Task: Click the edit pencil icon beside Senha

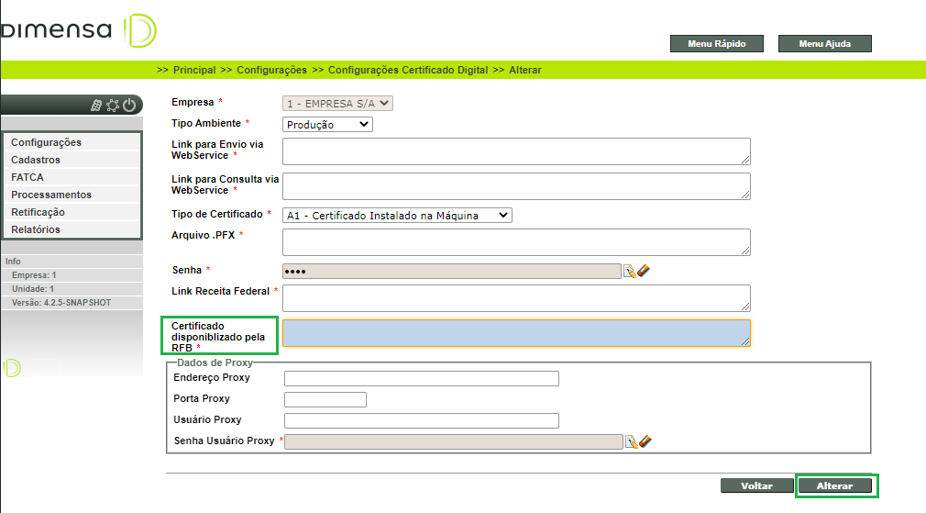Action: pyautogui.click(x=630, y=272)
